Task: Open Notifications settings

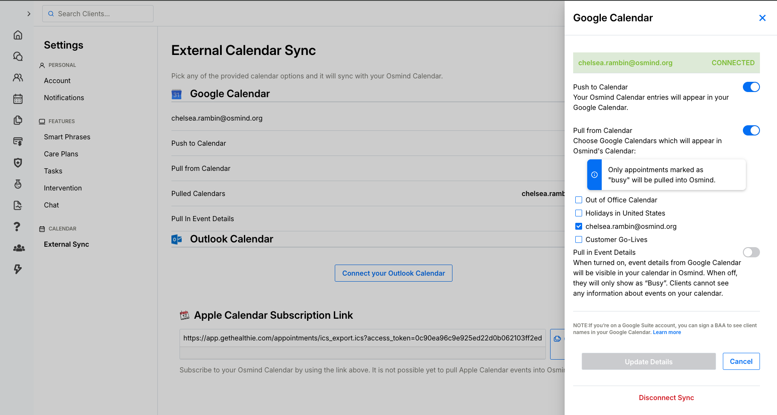Action: [x=64, y=98]
